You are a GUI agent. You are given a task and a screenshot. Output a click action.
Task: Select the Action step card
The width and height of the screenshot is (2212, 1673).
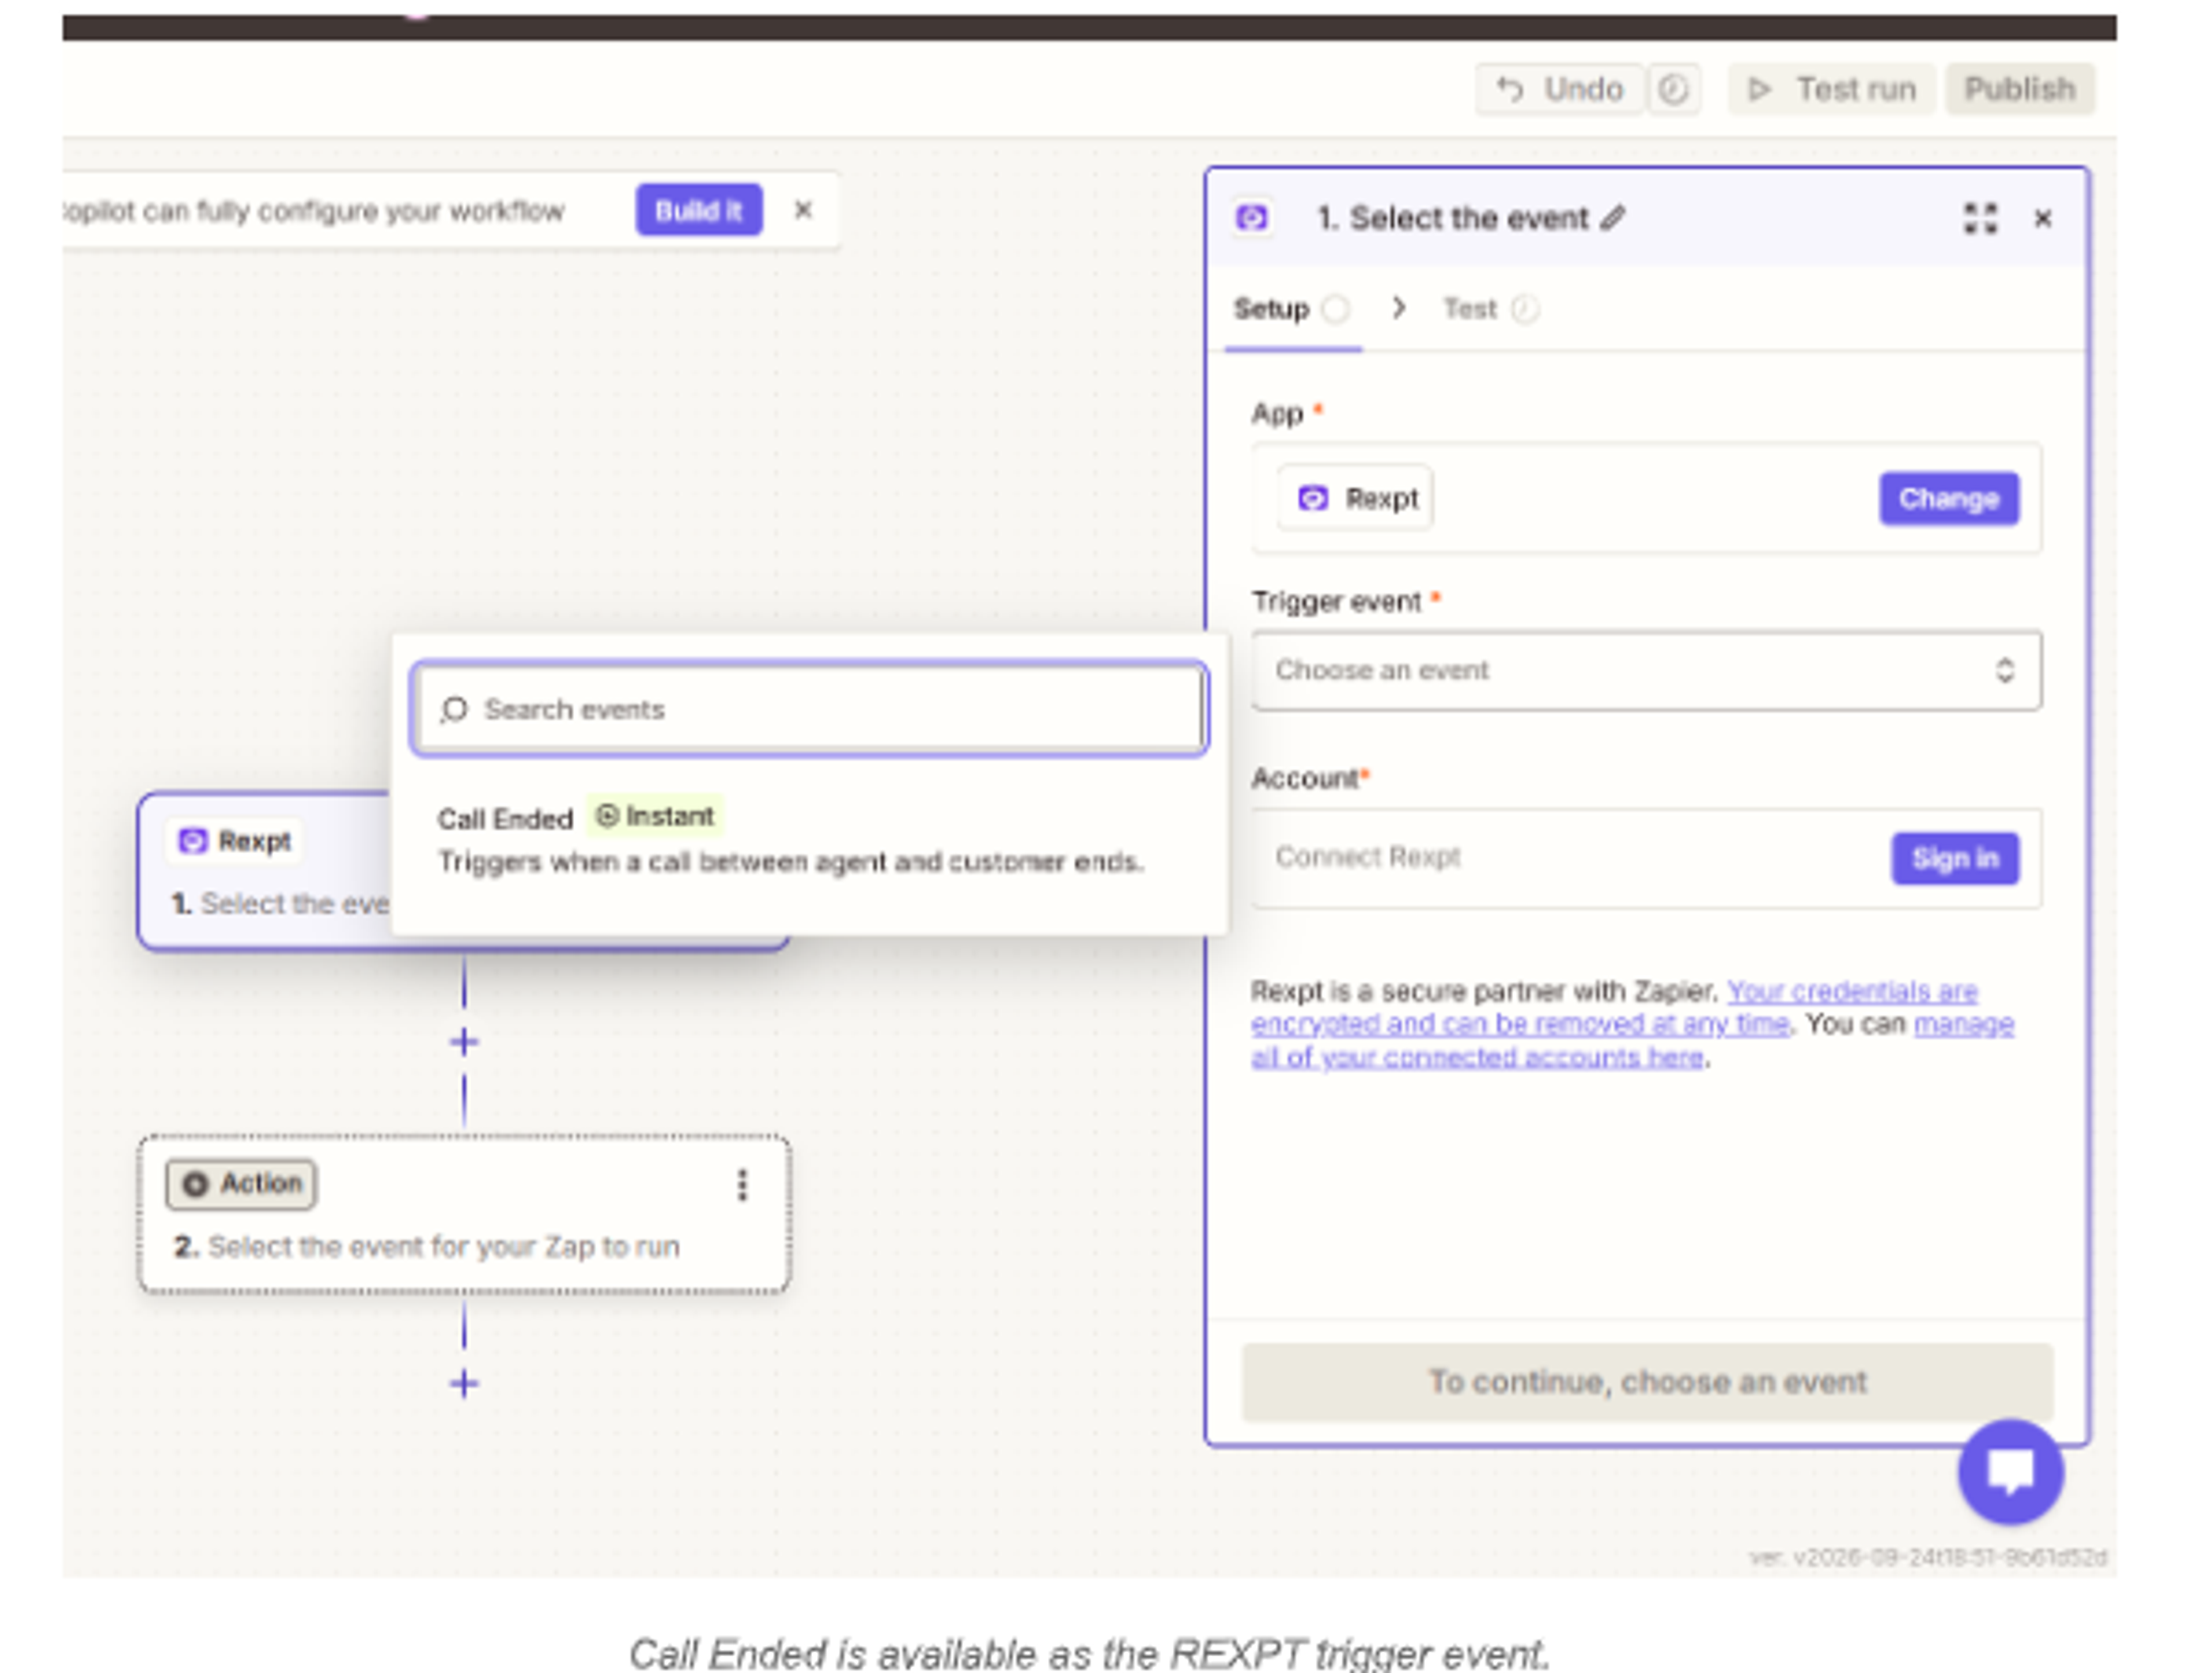pyautogui.click(x=464, y=1214)
